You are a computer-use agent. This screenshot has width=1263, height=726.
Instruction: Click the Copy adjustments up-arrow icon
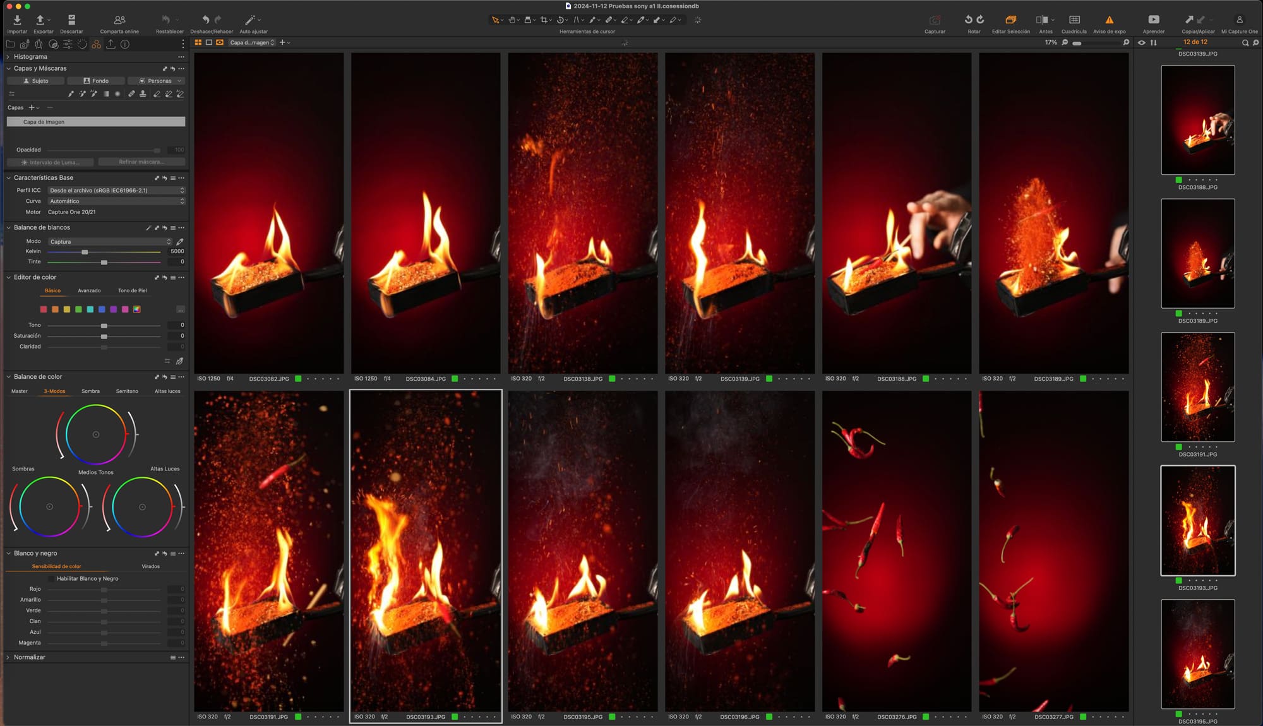[1189, 20]
